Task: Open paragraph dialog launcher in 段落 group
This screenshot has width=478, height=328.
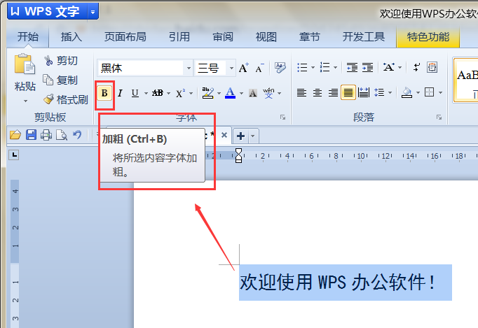Action: tap(439, 117)
